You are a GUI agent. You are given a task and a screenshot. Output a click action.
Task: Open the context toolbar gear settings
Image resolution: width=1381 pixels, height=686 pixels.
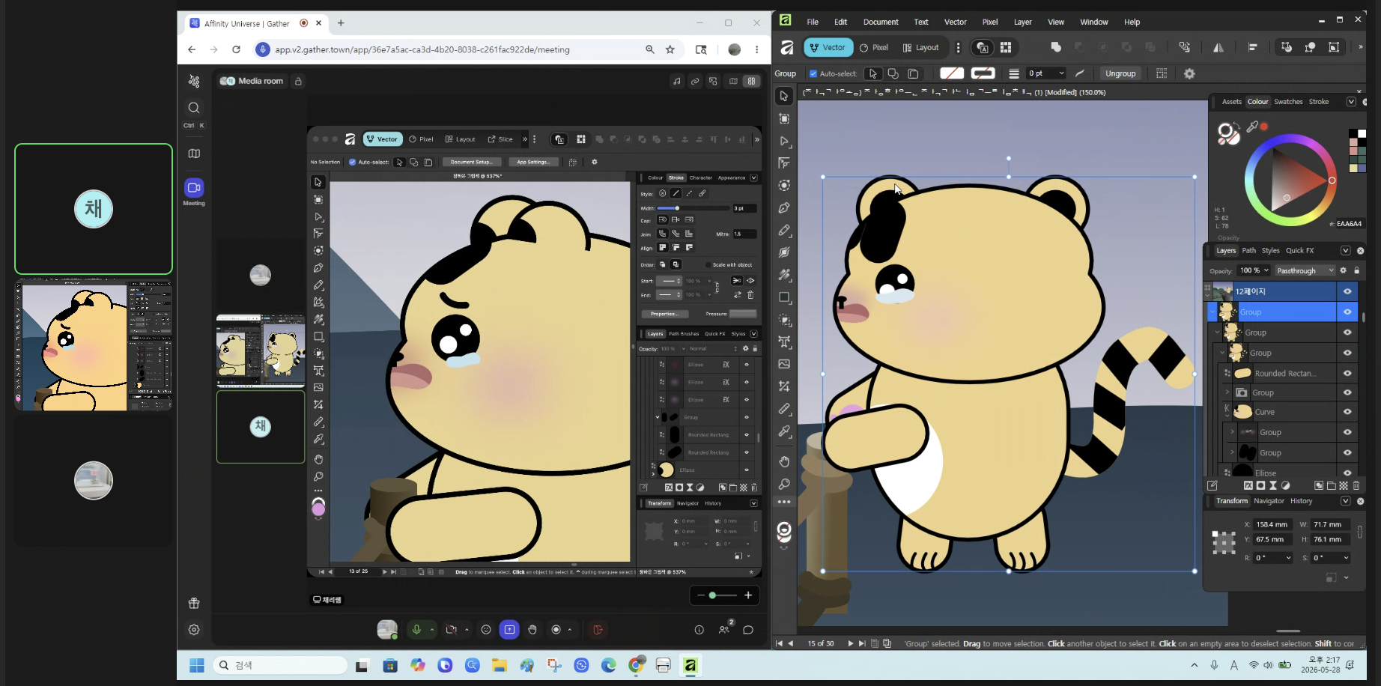1189,73
